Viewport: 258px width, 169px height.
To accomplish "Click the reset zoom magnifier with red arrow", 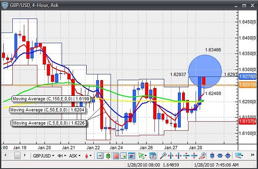I will pos(202,155).
